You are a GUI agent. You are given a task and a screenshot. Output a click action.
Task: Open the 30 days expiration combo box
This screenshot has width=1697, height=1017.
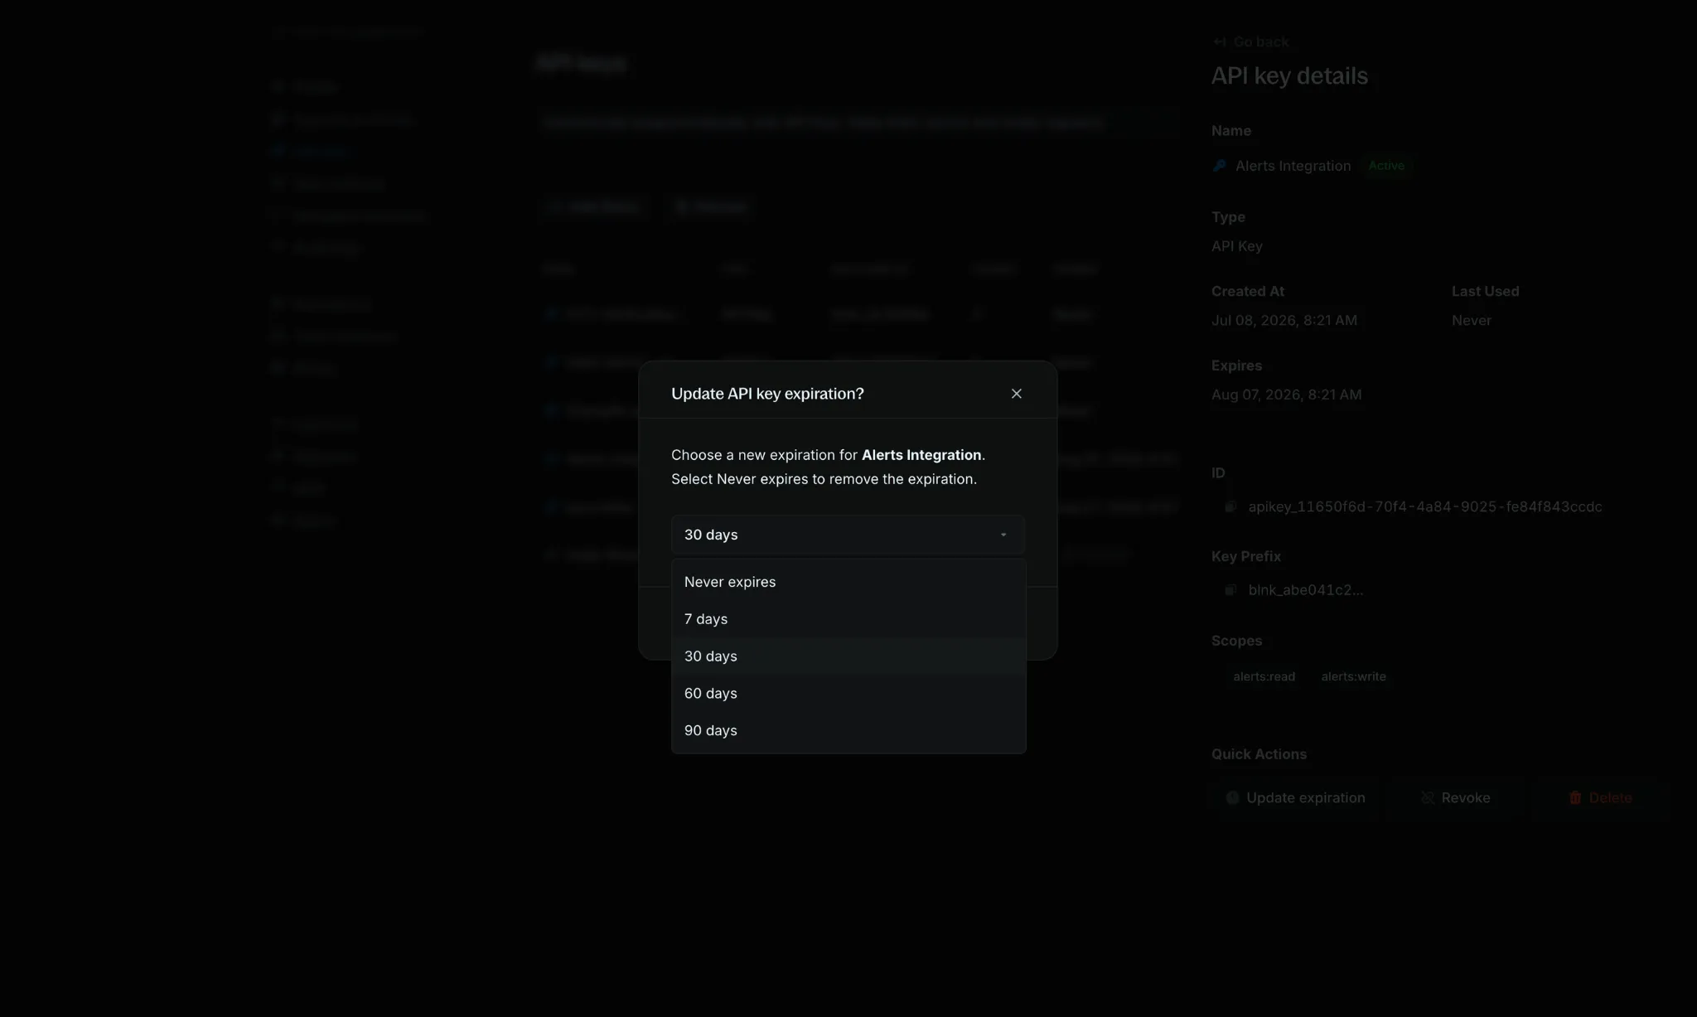click(x=848, y=535)
